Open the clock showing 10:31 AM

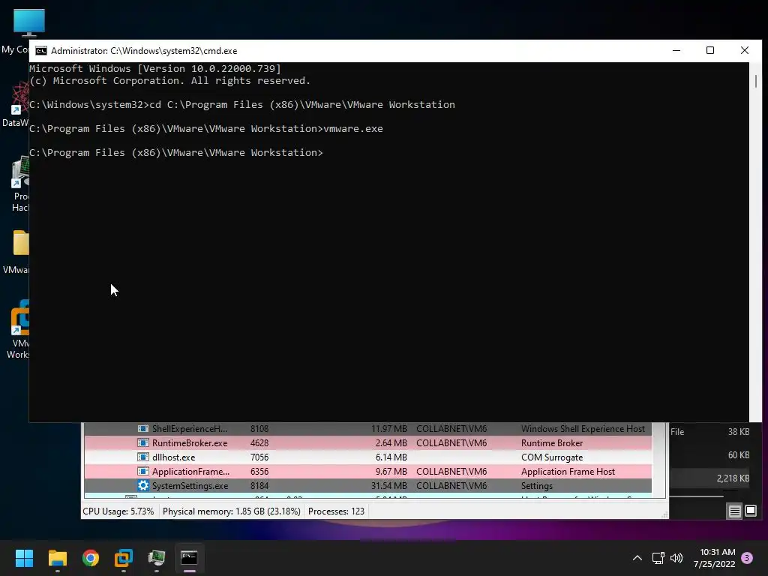point(714,558)
